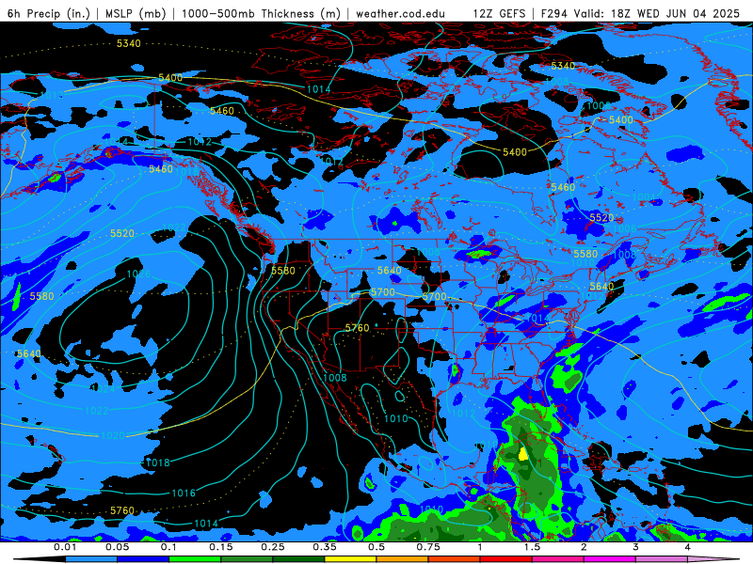Click the yellow heavy precipitation maximum over Cuba
Image resolution: width=753 pixels, height=564 pixels.
coord(523,454)
